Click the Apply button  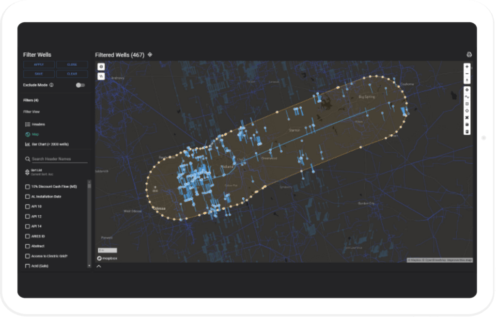(x=38, y=64)
